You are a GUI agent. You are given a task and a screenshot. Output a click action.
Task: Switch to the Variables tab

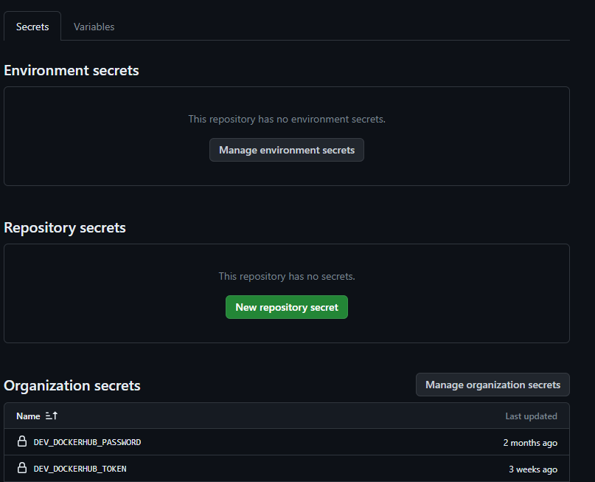[x=94, y=27]
